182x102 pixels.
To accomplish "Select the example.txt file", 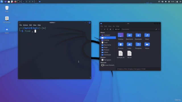I will click(121, 54).
